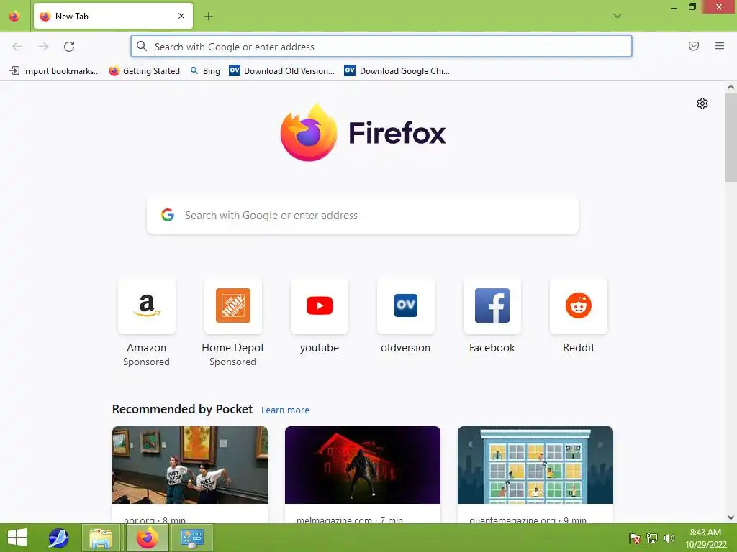This screenshot has height=552, width=737.
Task: Select the New Tab tab
Action: (x=113, y=16)
